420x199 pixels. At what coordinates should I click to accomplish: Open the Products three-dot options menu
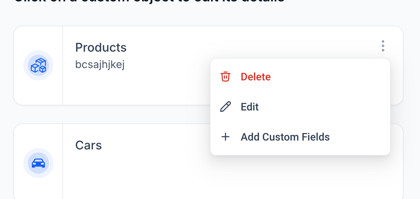tap(383, 46)
